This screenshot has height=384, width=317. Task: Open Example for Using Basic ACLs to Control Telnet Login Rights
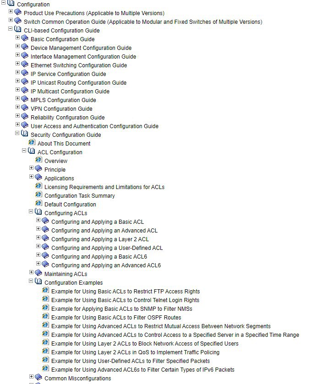pyautogui.click(x=125, y=300)
